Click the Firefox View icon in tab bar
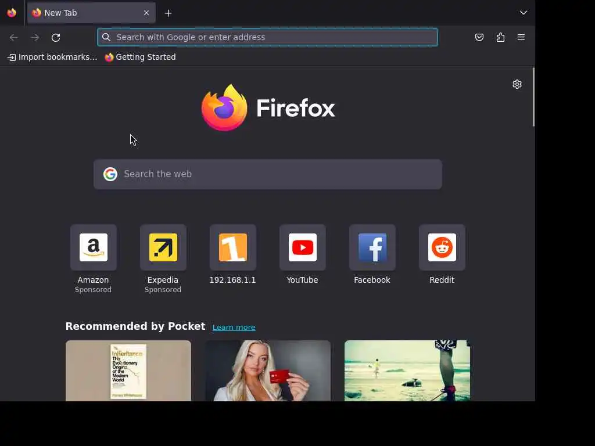 [x=12, y=13]
